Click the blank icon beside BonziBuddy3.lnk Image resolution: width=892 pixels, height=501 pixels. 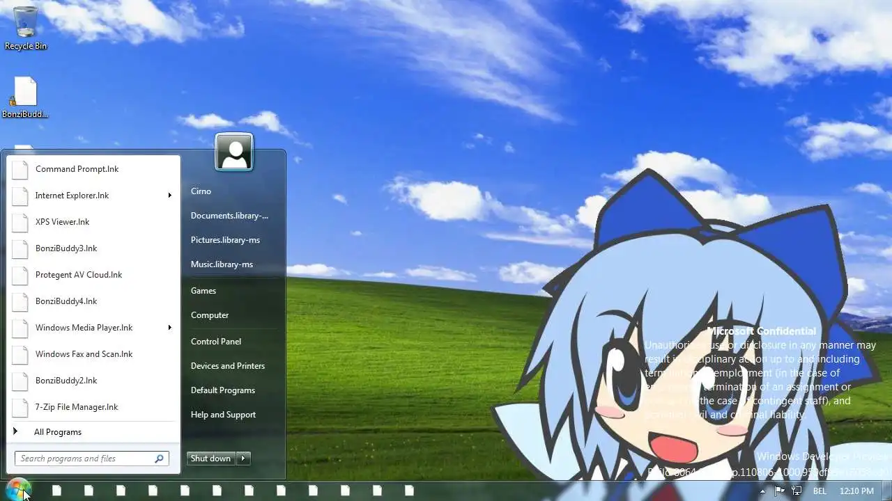[20, 248]
